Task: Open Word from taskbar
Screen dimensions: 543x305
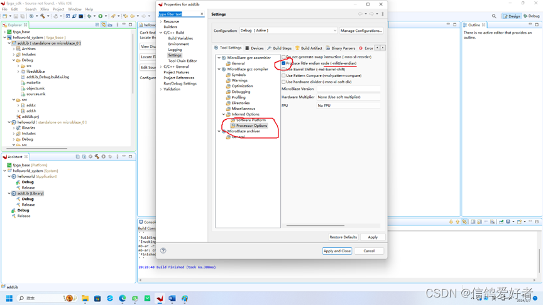Action: [172, 298]
